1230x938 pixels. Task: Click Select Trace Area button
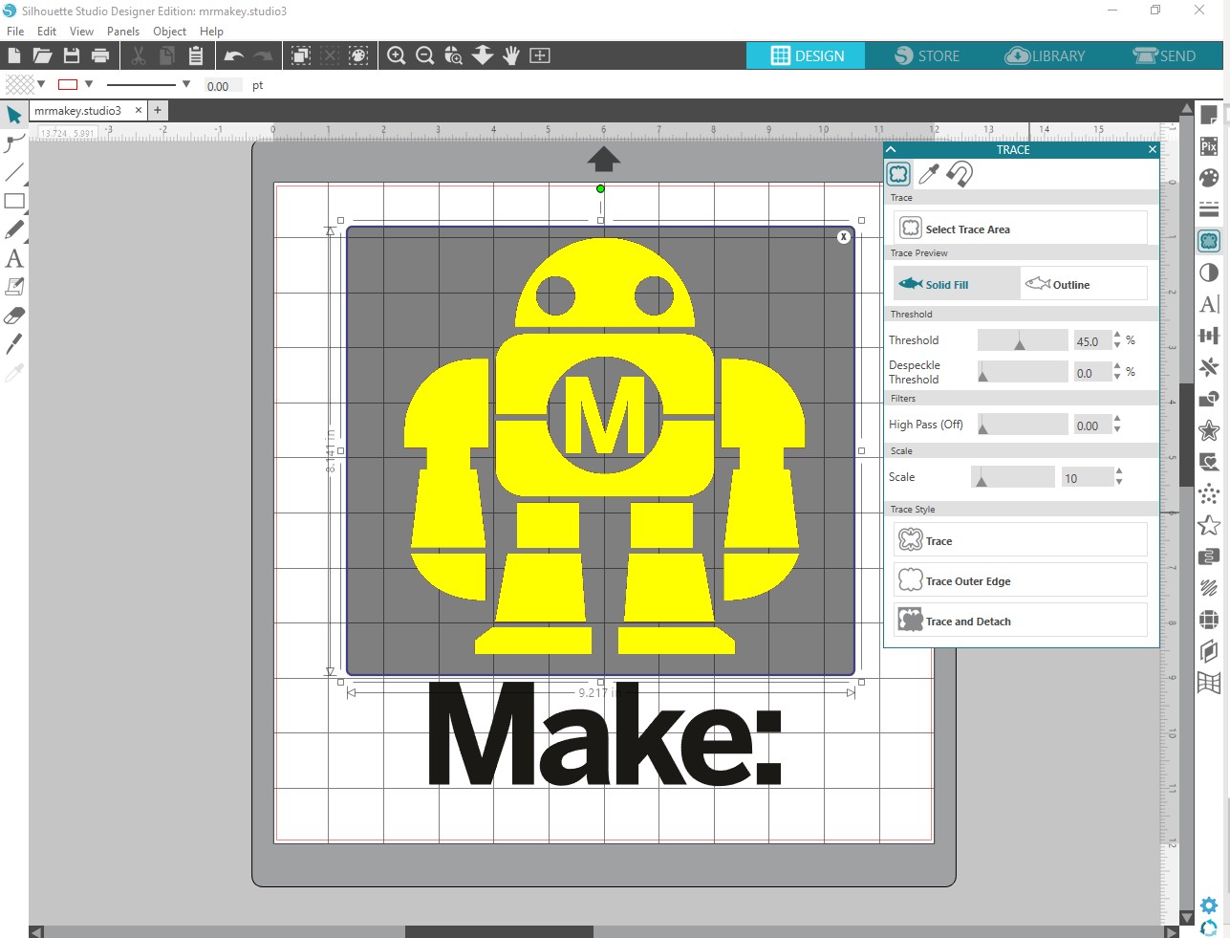[x=1021, y=229]
